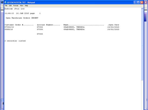Open the View menu

[21, 6]
